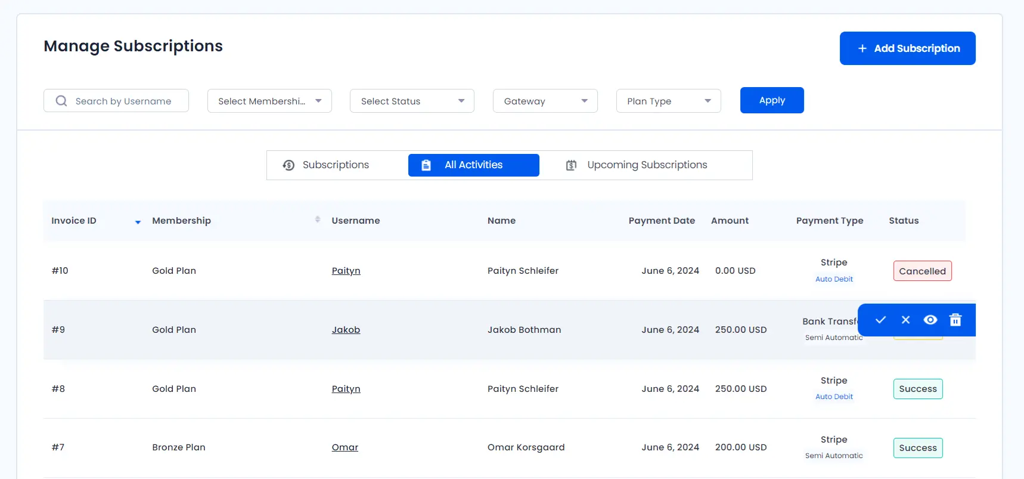
Task: Click the Payment Type column header
Action: [x=830, y=221]
